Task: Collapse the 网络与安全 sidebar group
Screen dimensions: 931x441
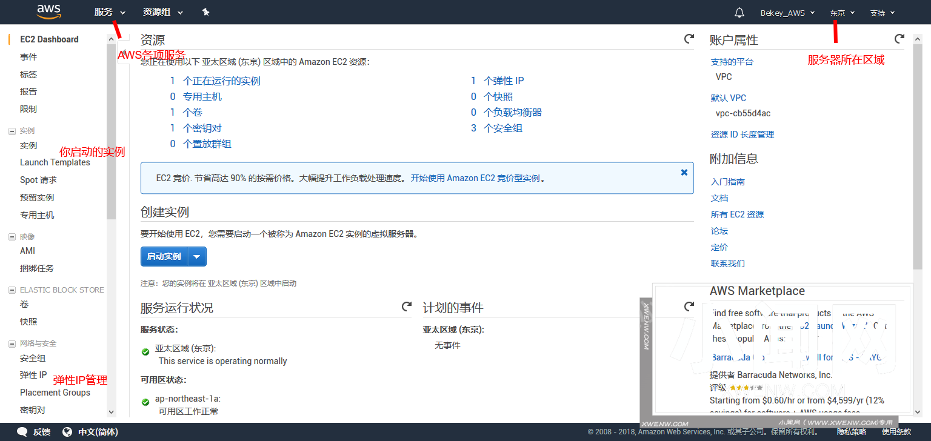Action: click(12, 343)
